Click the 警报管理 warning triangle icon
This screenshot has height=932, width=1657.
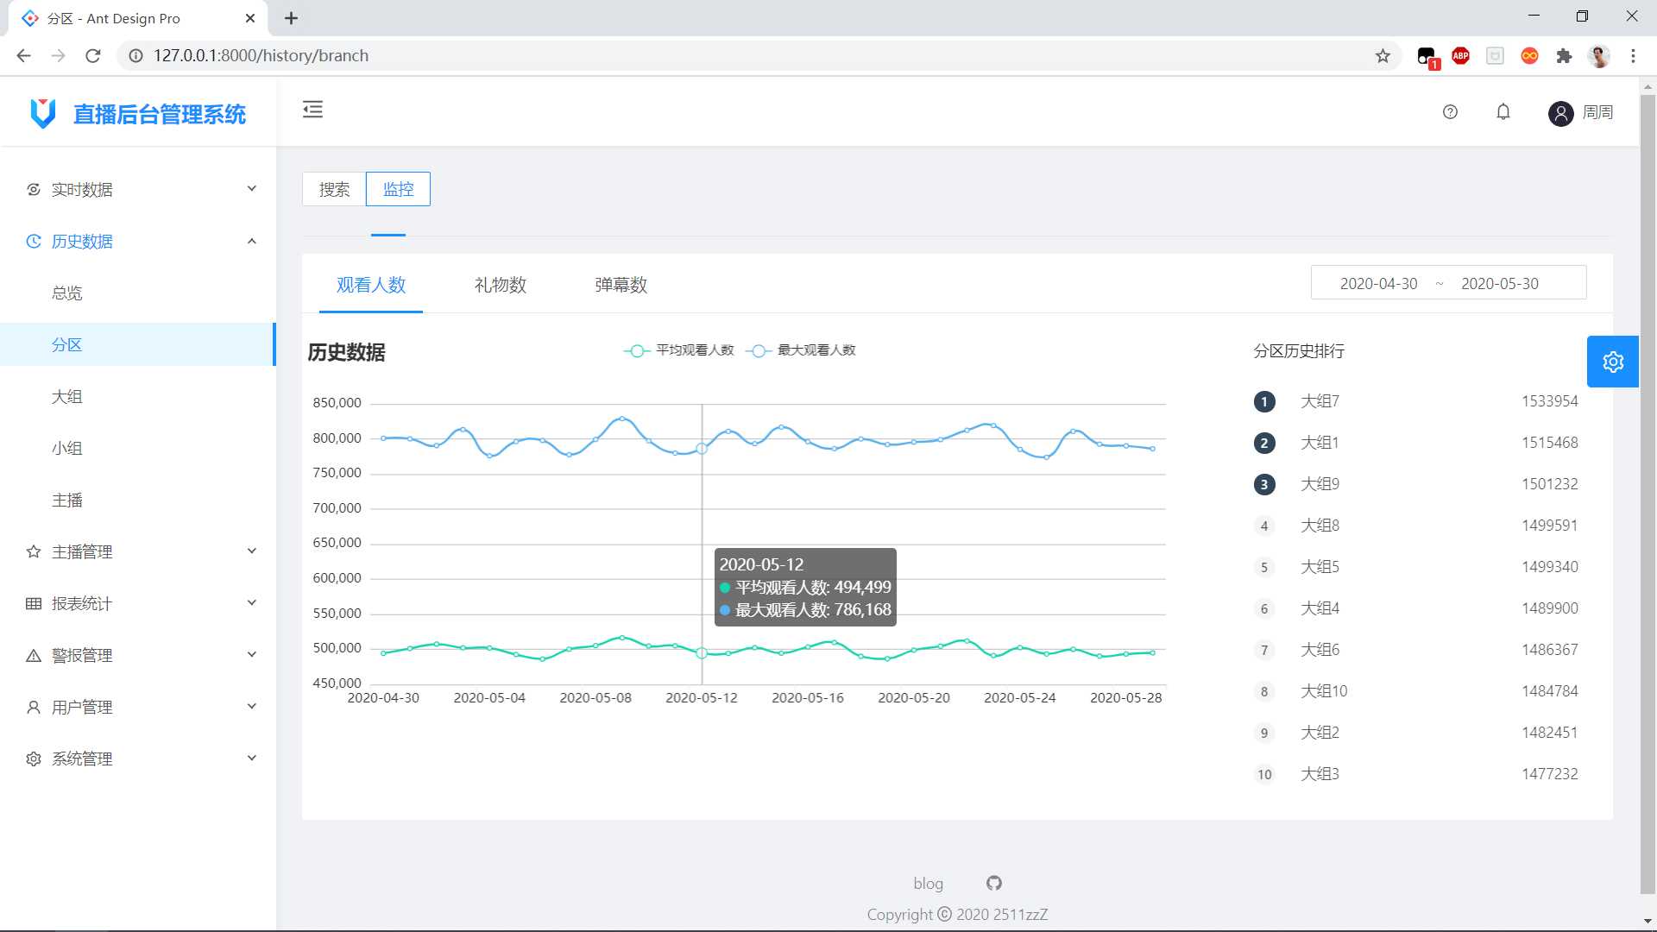pos(34,655)
